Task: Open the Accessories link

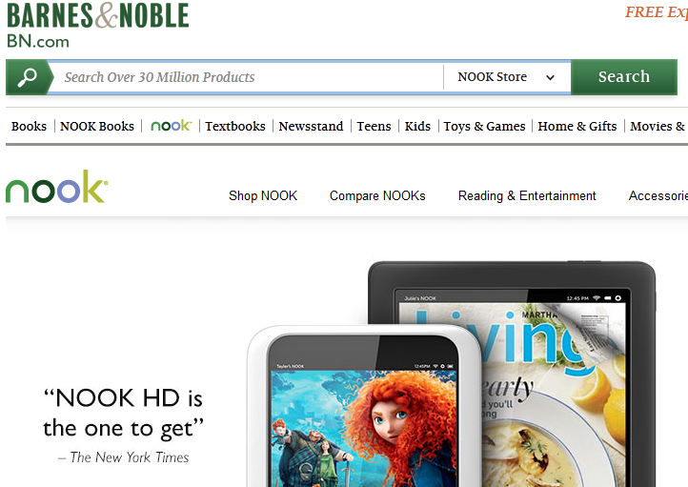Action: point(658,195)
